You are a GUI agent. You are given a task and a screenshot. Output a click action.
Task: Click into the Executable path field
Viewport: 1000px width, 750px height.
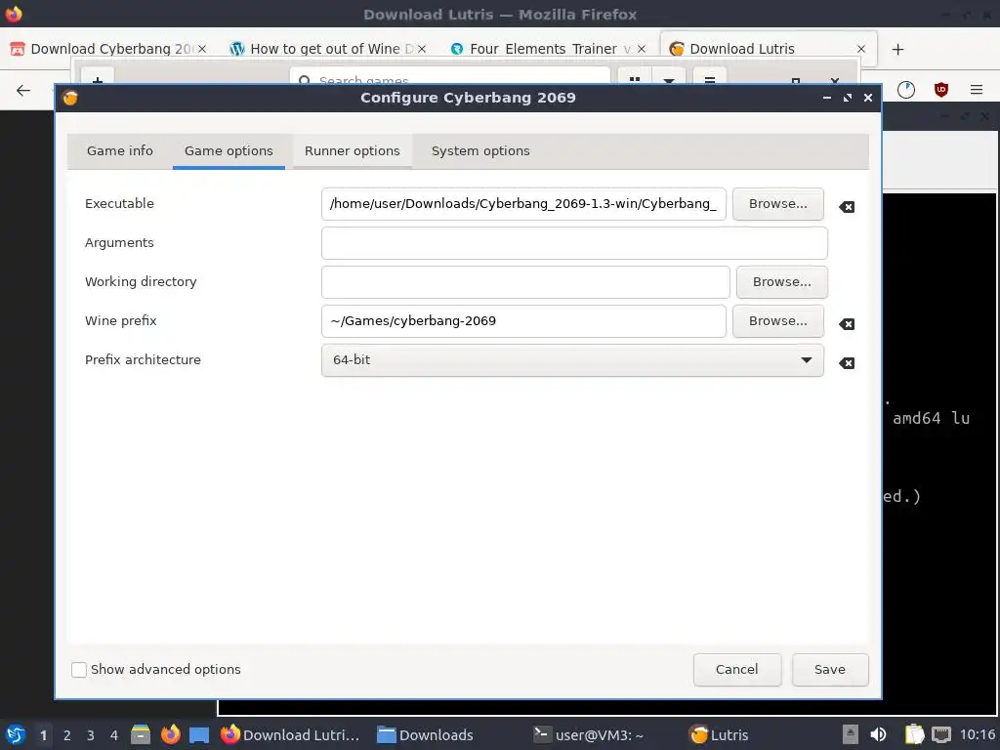pyautogui.click(x=523, y=204)
